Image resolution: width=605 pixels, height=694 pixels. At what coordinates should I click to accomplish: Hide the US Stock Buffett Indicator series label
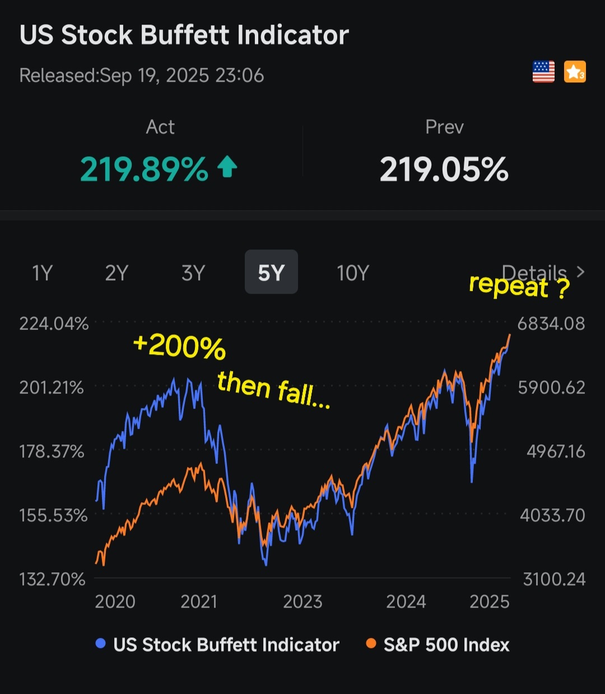coord(226,645)
